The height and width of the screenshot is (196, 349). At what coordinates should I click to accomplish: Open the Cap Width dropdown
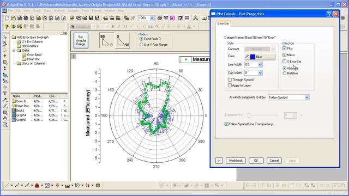260,73
